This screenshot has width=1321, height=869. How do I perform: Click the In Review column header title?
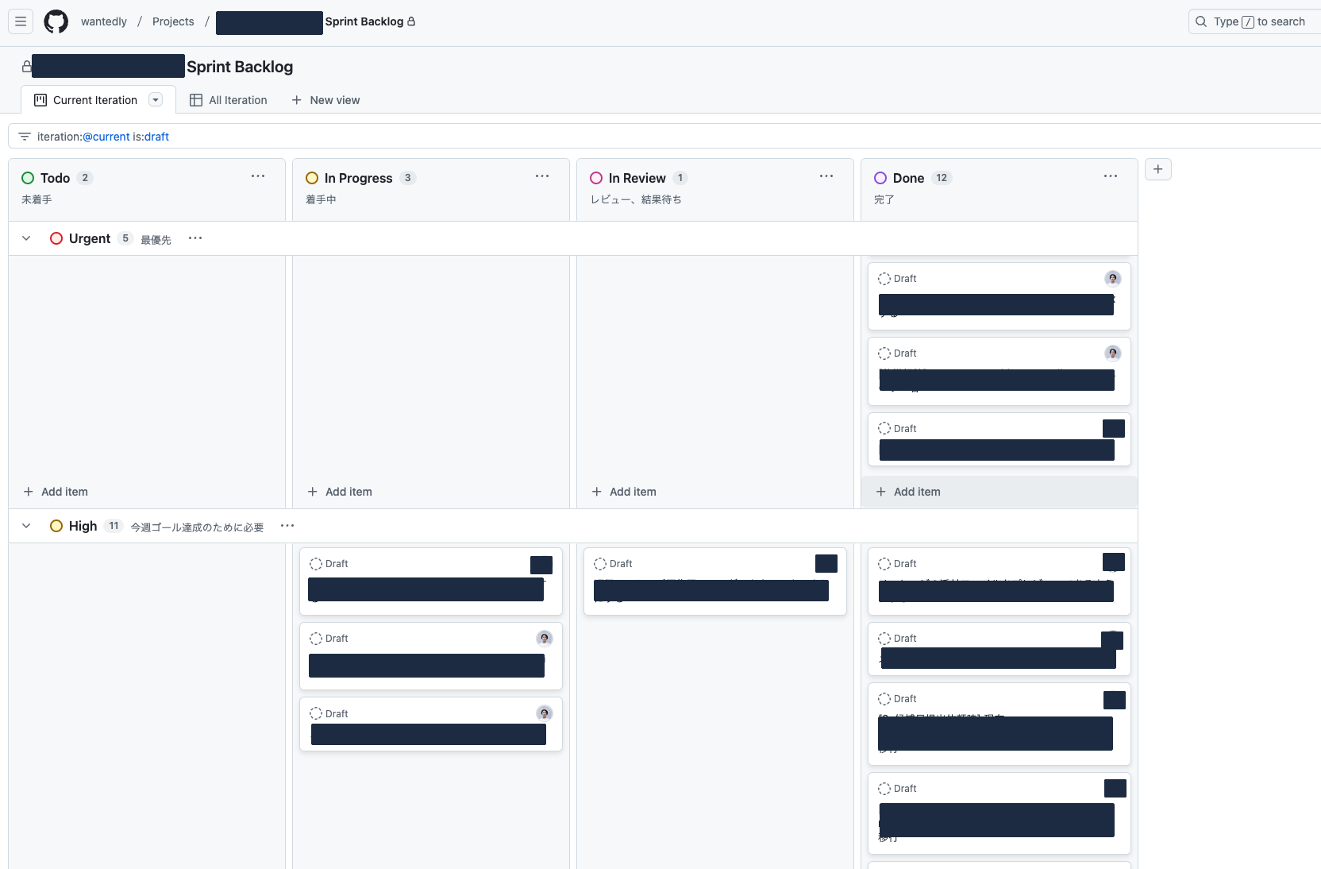coord(637,178)
